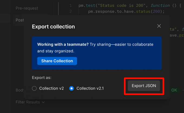Expand the Filter Results dropdown
The image size is (184, 113).
tap(30, 102)
